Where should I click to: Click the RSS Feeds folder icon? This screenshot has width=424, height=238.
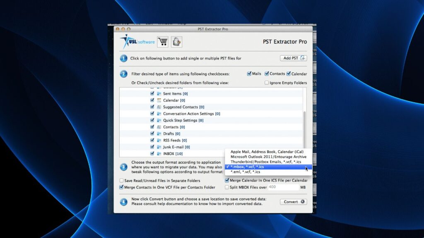[159, 140]
